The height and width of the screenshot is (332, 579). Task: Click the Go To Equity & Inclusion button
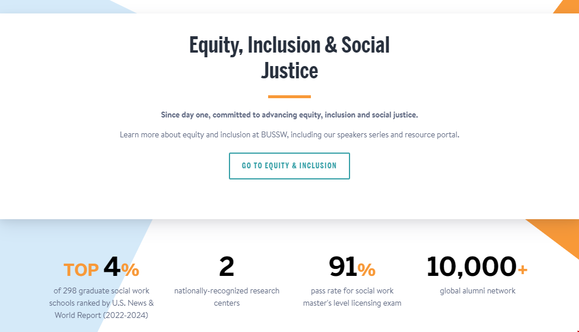pos(289,166)
